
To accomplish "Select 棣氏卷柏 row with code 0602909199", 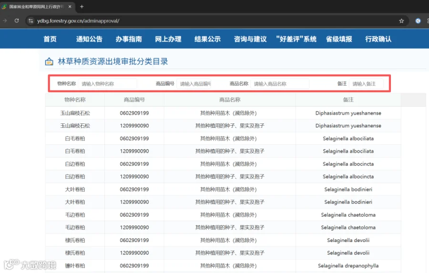I will 223,240.
